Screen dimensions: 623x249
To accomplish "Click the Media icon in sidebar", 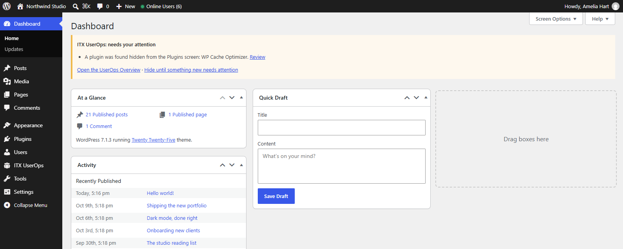I will (7, 81).
